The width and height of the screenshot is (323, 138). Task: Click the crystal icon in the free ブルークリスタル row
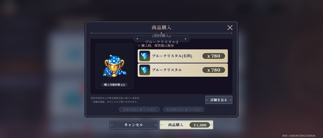[x=145, y=70]
